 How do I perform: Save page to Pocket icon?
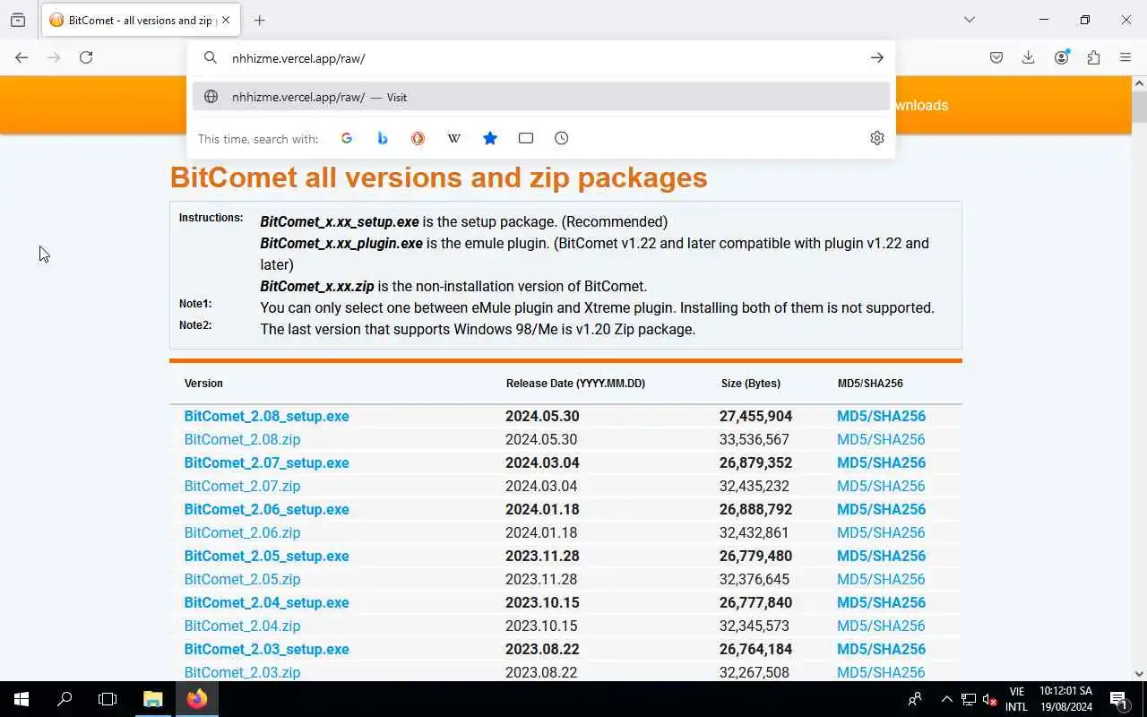(x=996, y=57)
